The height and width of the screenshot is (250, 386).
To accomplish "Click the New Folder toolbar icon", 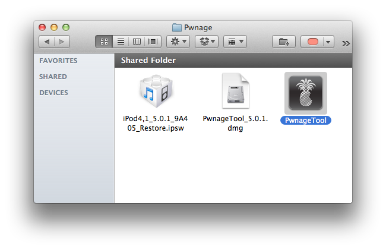I will coord(284,42).
